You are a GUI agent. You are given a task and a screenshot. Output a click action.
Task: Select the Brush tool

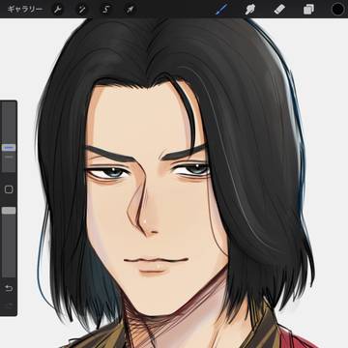[x=221, y=9]
